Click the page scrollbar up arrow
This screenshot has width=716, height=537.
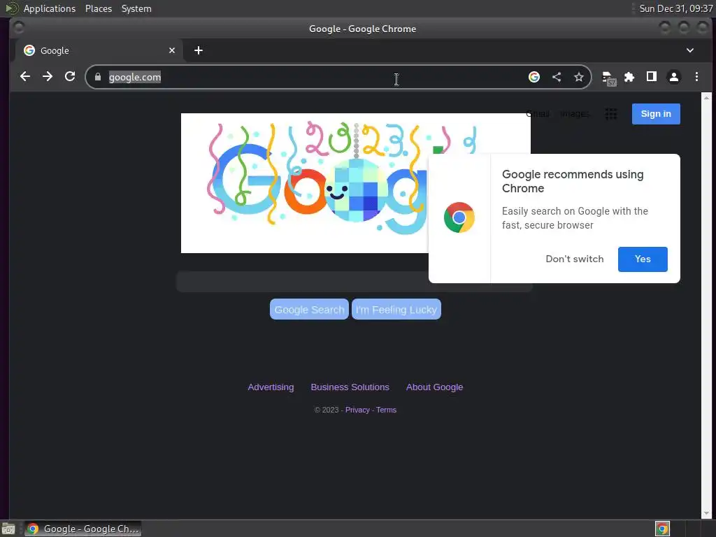(706, 98)
